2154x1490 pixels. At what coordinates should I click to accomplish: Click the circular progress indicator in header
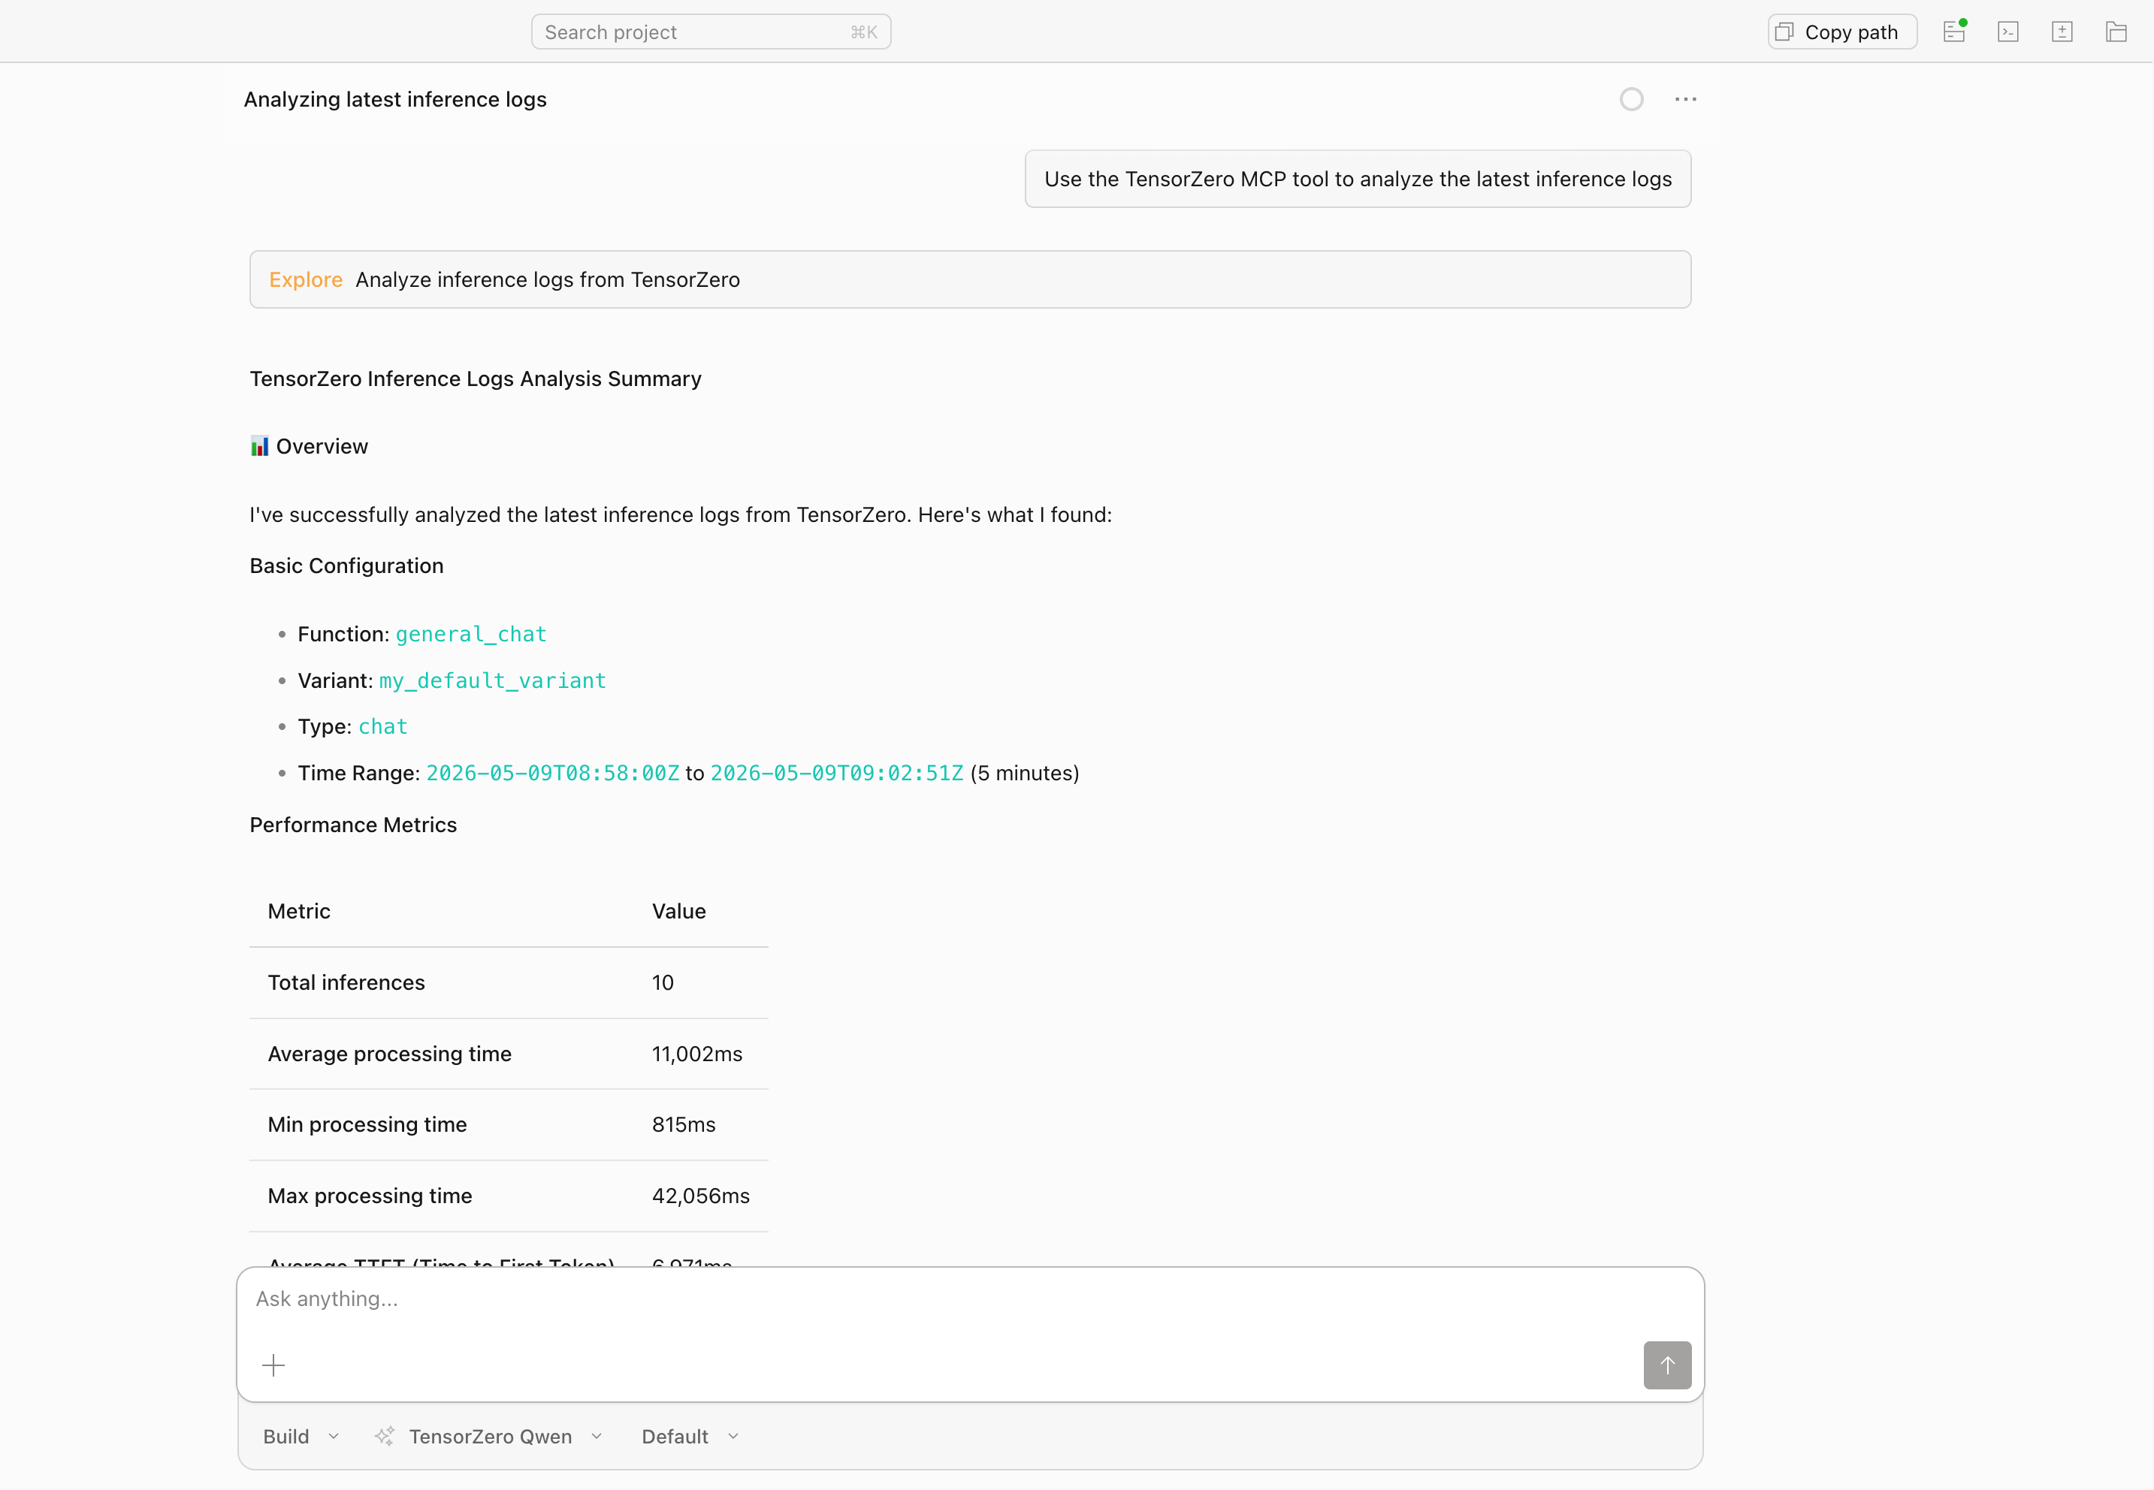click(1631, 99)
